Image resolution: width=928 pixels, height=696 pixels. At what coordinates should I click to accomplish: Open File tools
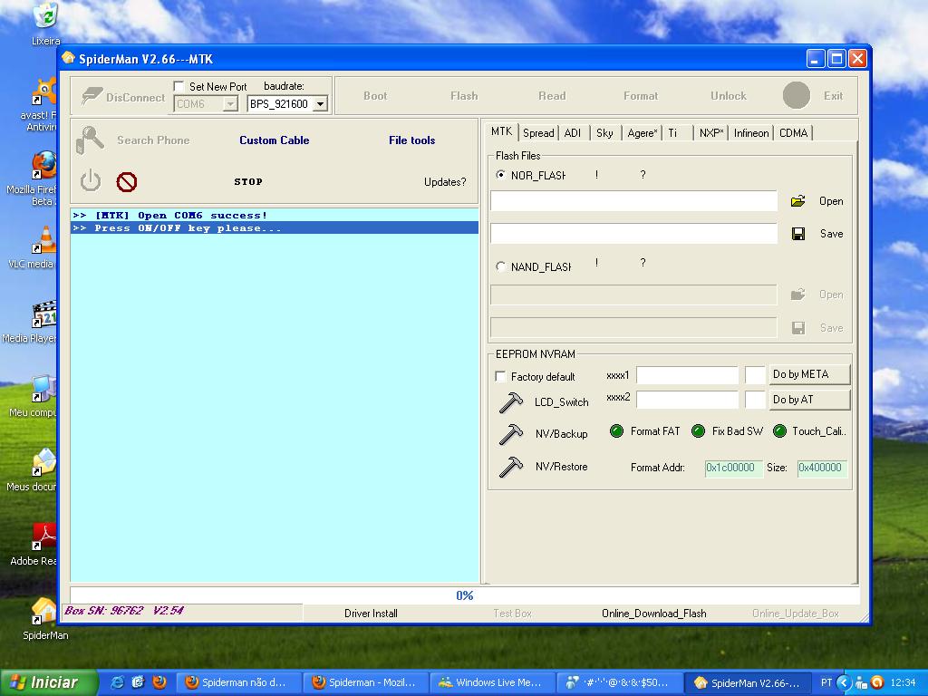(x=412, y=140)
